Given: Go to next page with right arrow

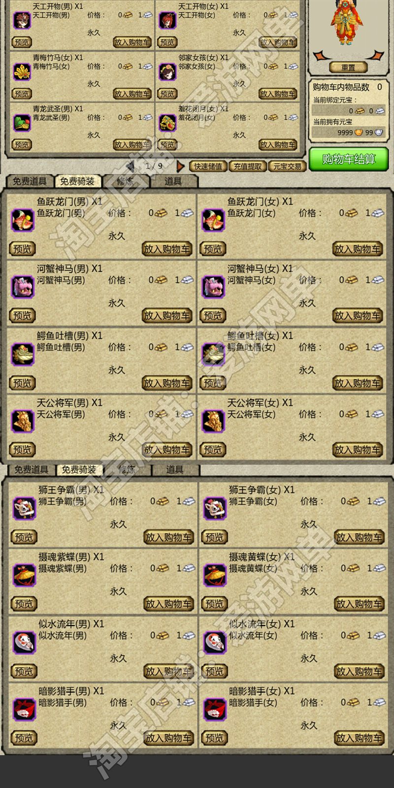Looking at the screenshot, I should (180, 166).
